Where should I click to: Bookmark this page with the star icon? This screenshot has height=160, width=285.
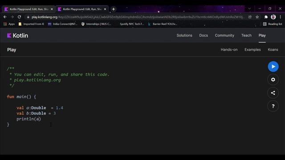[x=257, y=17]
